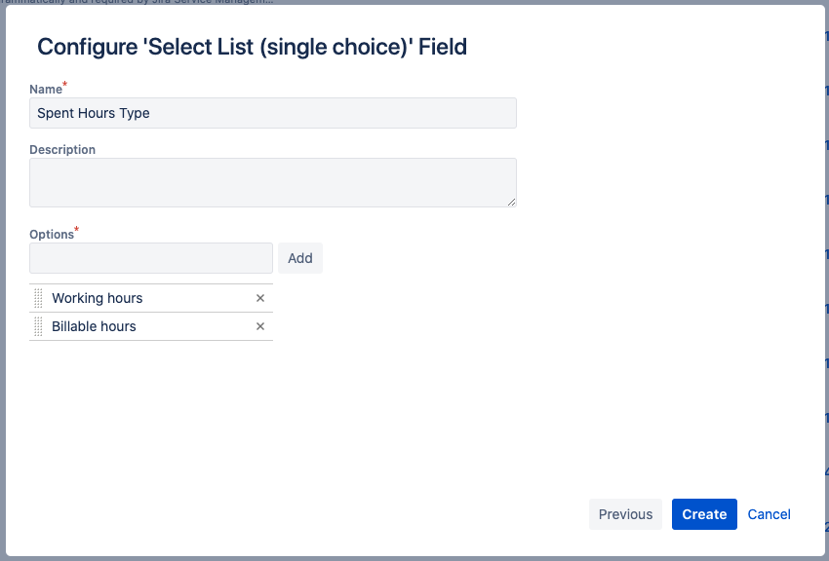Screen dimensions: 829x561
Task: Click the empty Options input box
Action: click(151, 258)
